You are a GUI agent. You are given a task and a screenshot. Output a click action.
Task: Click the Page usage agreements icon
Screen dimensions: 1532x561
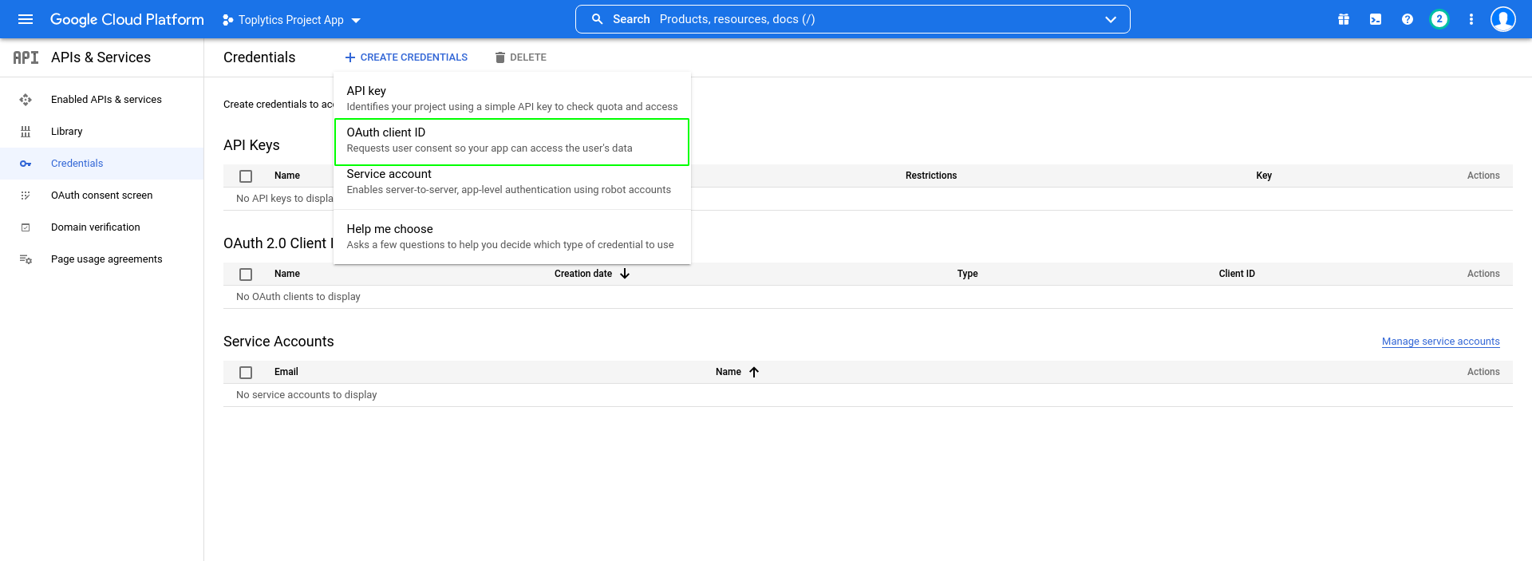(26, 259)
